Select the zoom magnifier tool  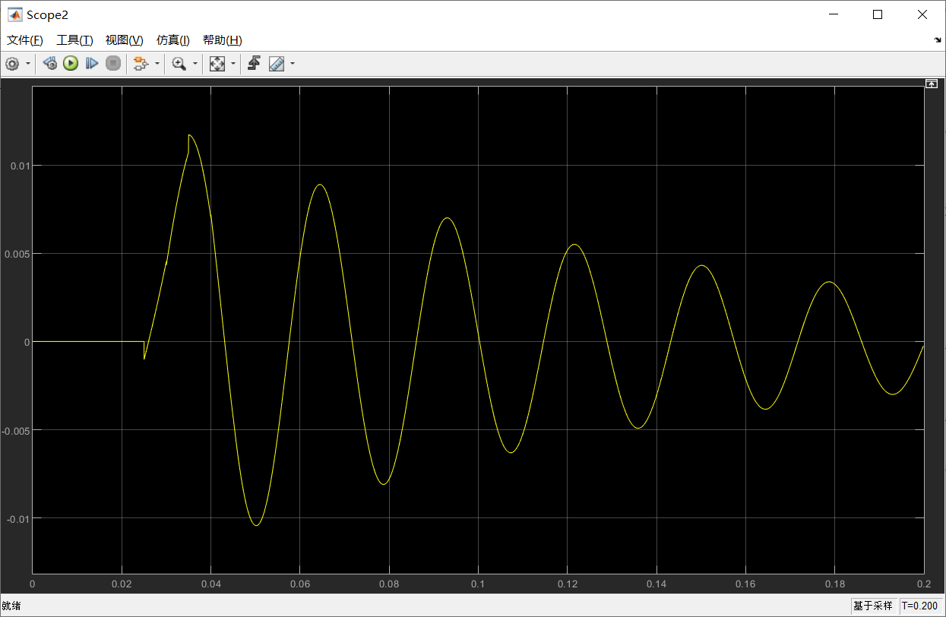point(179,64)
